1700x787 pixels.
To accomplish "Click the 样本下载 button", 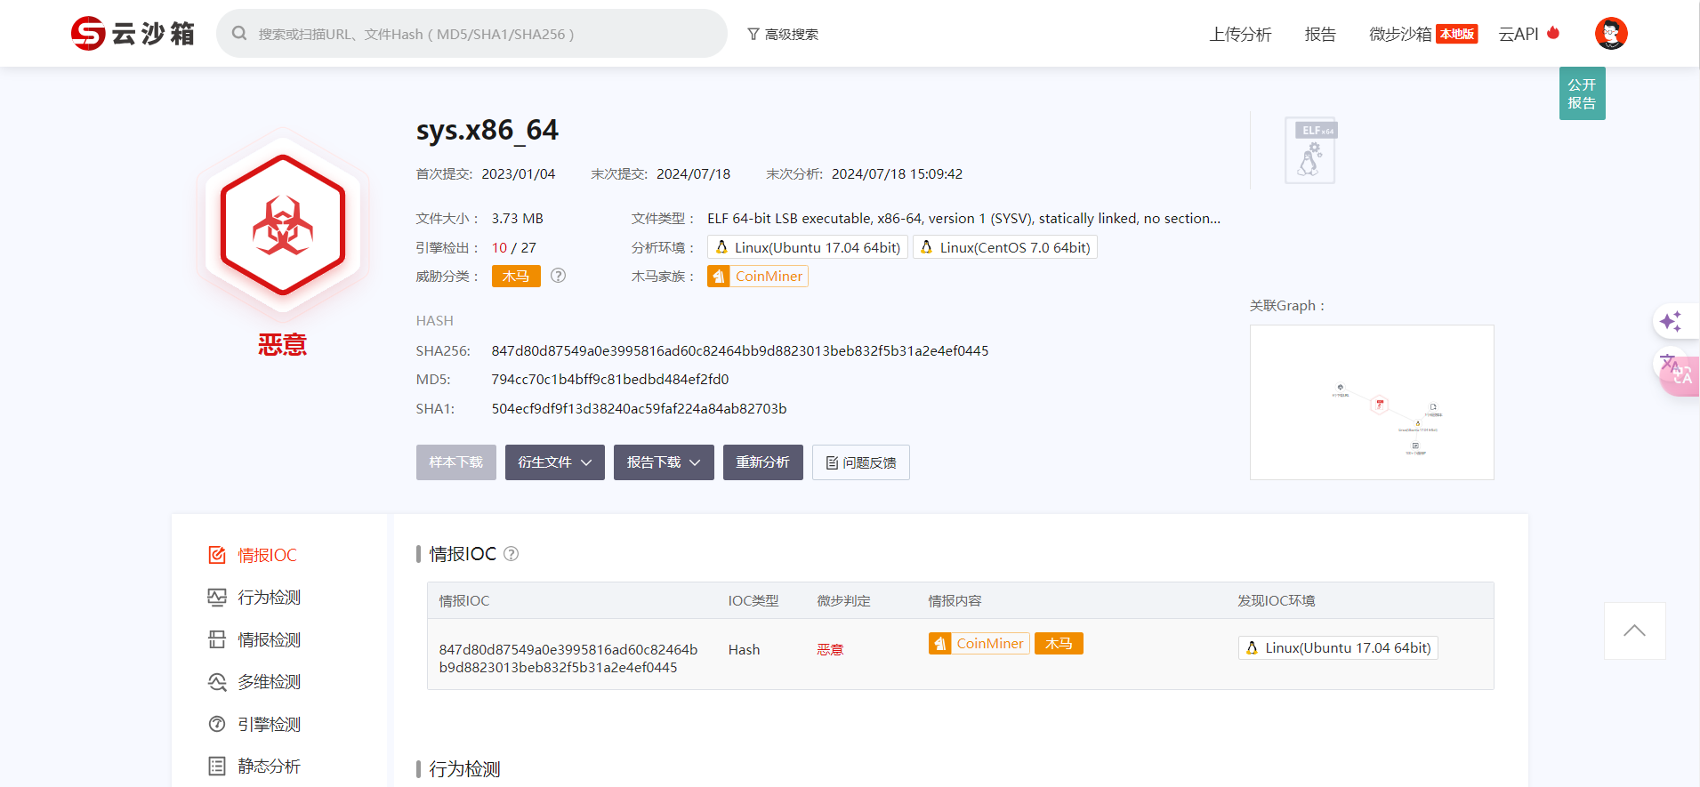I will pyautogui.click(x=456, y=462).
